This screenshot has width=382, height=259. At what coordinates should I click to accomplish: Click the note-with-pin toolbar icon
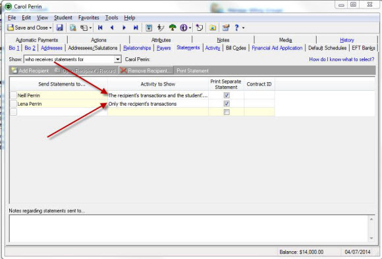pyautogui.click(x=200, y=28)
